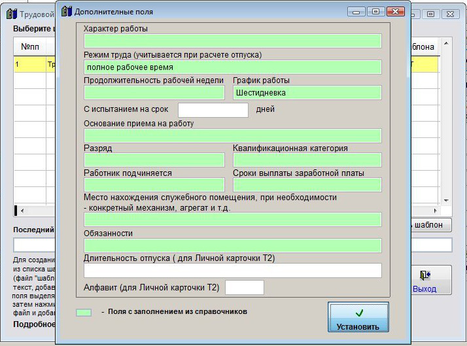This screenshot has width=467, height=346.
Task: Click the green checkmark icon on Установить
Action: (x=359, y=313)
